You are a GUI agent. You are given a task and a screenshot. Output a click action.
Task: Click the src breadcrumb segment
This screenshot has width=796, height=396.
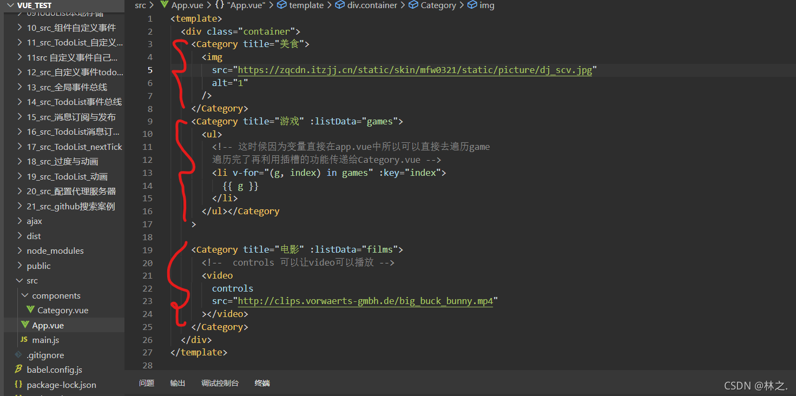click(140, 5)
